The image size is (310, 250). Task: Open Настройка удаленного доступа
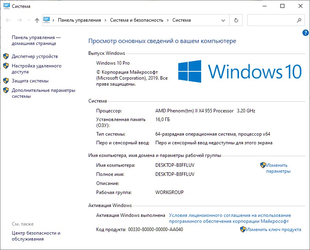37,69
